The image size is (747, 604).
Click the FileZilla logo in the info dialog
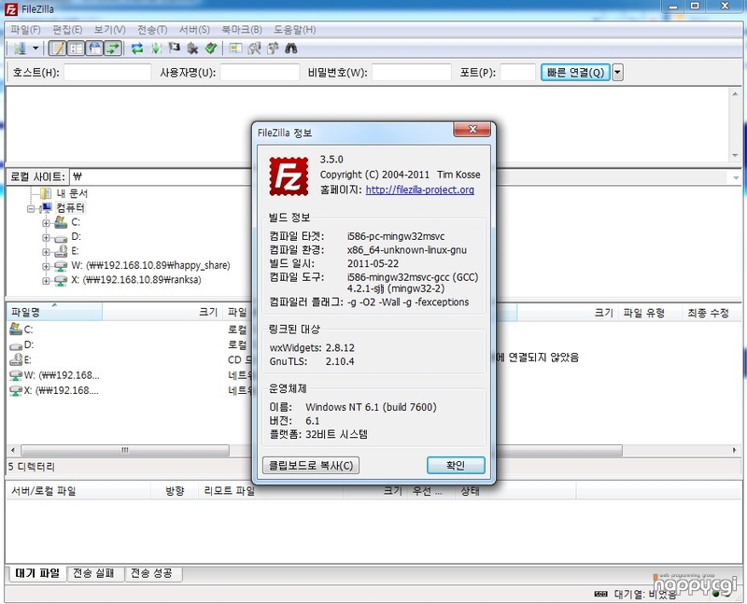289,176
